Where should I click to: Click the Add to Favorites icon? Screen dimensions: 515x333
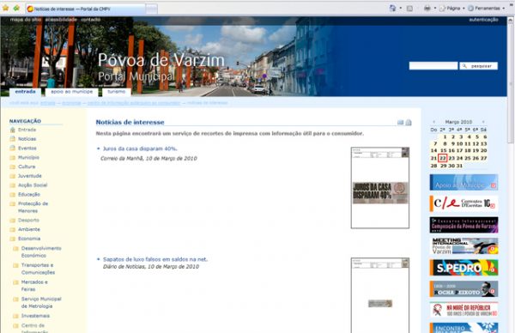coord(16,8)
